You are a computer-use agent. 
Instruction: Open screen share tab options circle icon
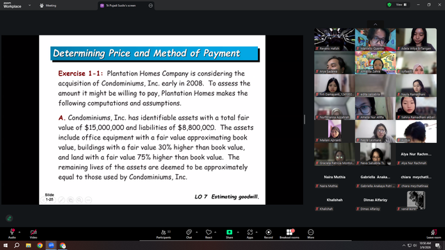tap(150, 6)
